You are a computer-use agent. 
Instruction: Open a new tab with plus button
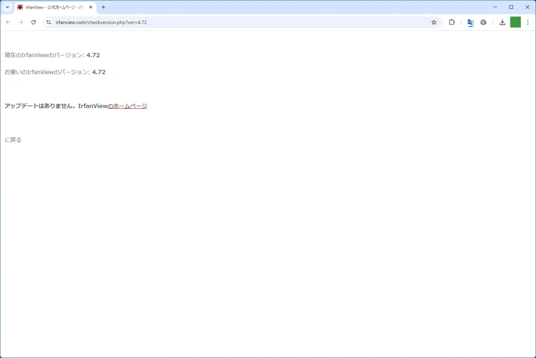(x=103, y=7)
